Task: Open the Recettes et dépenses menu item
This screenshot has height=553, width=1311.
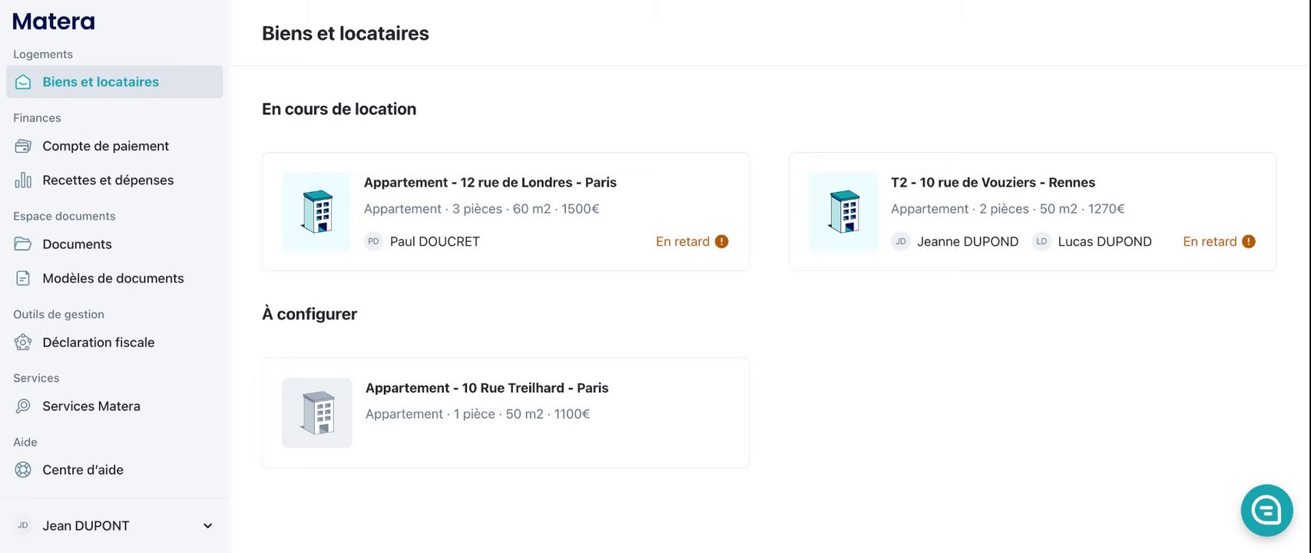Action: (x=108, y=180)
